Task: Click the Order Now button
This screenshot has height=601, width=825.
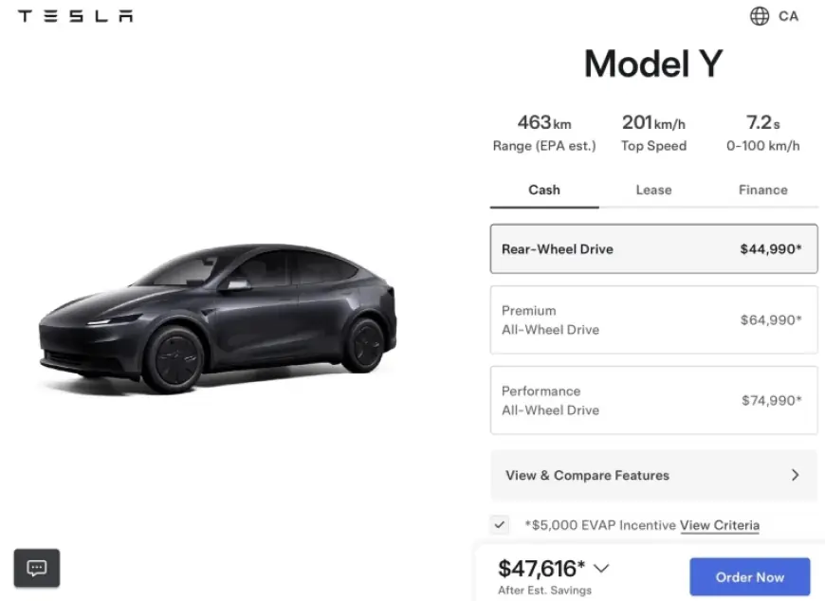Action: (x=749, y=576)
